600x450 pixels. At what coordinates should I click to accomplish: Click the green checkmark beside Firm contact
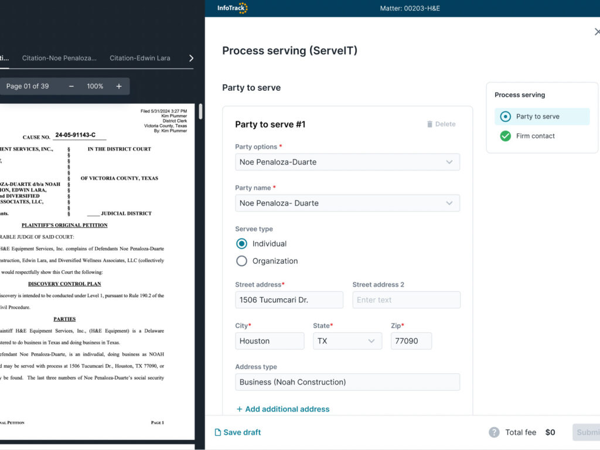(505, 135)
